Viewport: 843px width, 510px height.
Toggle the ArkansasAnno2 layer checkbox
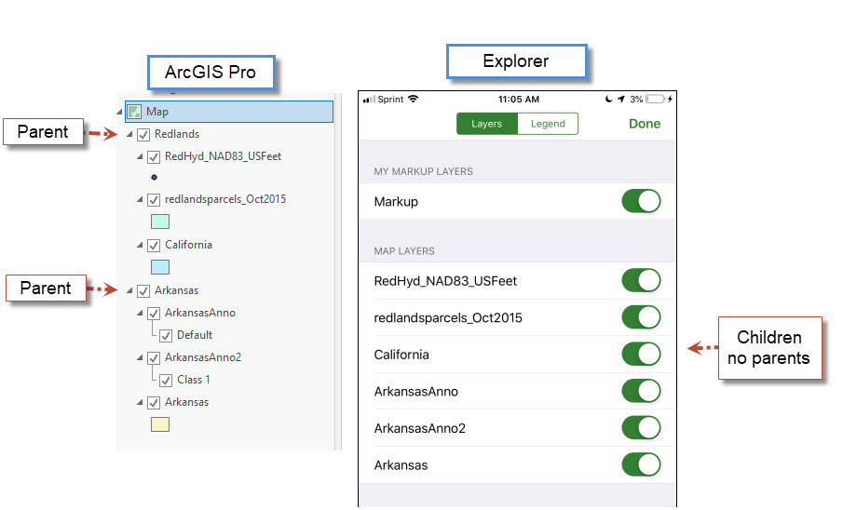[x=154, y=358]
